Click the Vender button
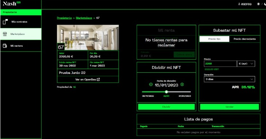Image resolution: width=266 pixels, height=139 pixels. [230, 107]
